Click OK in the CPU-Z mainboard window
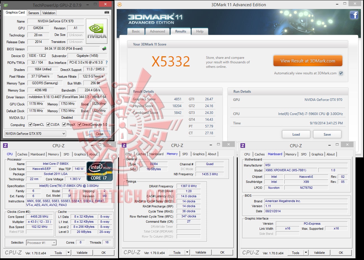Image resolution: width=364 pixels, height=260 pixels. coord(341,253)
